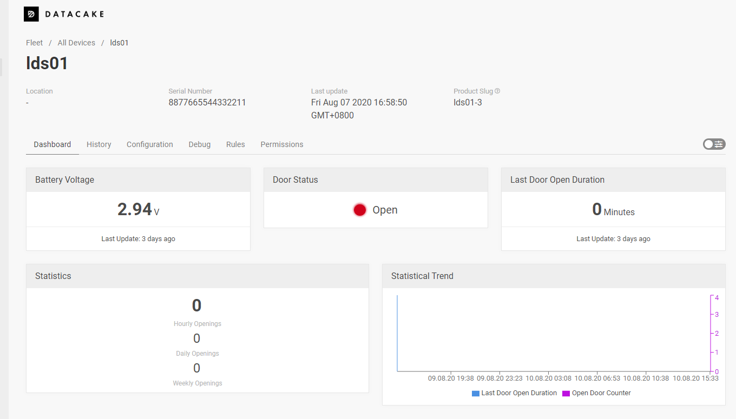The image size is (736, 419).
Task: Navigate to Fleet breadcrumb link
Action: [x=34, y=43]
